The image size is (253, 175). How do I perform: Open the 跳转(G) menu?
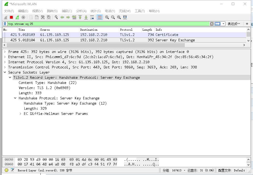52,11
